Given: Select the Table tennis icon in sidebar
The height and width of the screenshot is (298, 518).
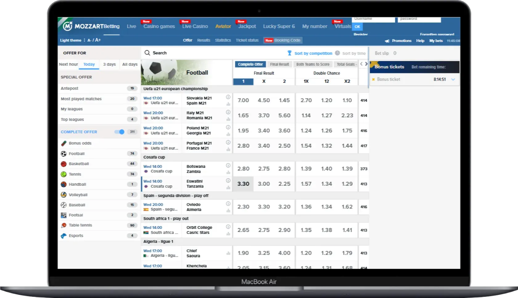Looking at the screenshot, I should [x=64, y=225].
